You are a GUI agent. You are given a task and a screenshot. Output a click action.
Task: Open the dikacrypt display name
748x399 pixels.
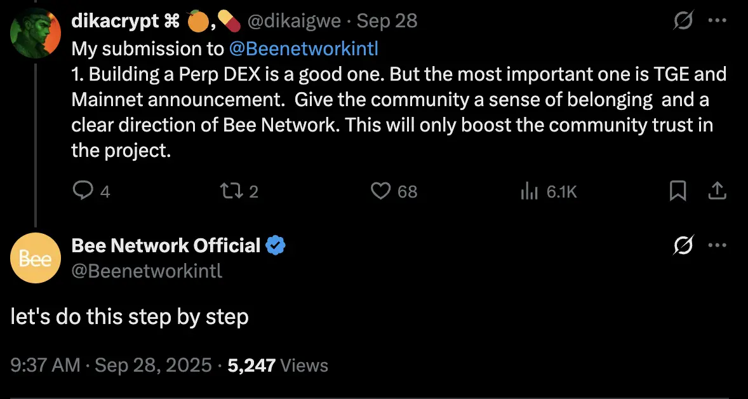tap(115, 21)
